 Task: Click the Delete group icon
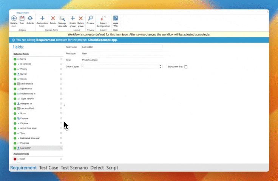pos(80,18)
